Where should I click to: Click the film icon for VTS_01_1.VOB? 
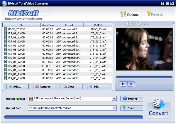[5, 37]
